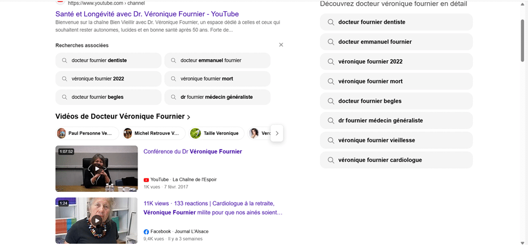Select the Taille Veronique filter chip
This screenshot has width=528, height=246.
coord(217,133)
